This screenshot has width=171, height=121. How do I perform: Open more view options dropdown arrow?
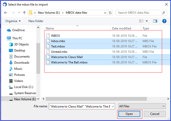coord(147,21)
